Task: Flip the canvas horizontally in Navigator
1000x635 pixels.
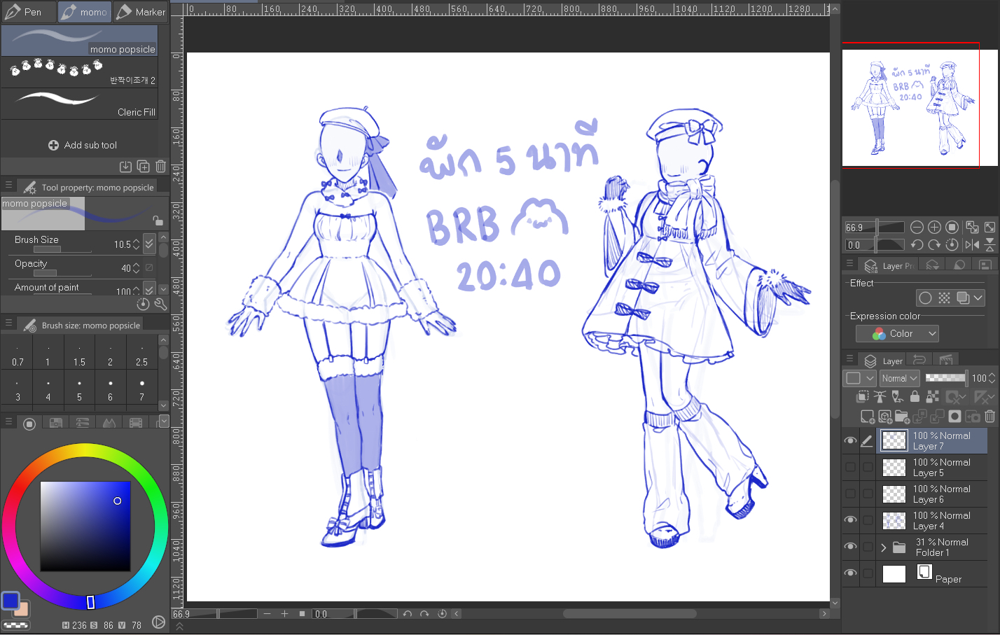Action: click(x=972, y=245)
